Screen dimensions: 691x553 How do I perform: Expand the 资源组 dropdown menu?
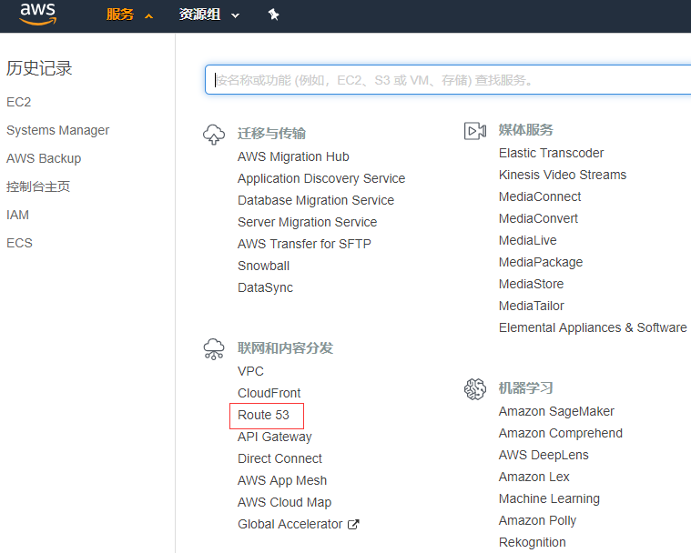tap(209, 15)
